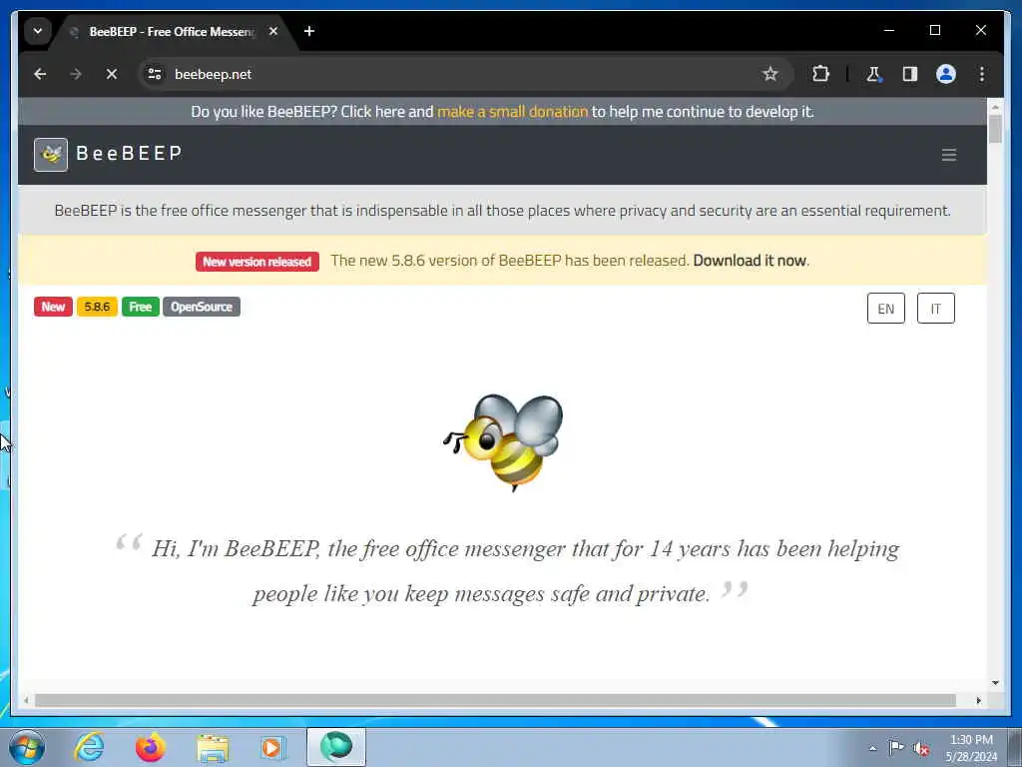Screen dimensions: 1022x767
Task: Select the BeeBEEP - Free Office Messenger tab
Action: (x=171, y=31)
